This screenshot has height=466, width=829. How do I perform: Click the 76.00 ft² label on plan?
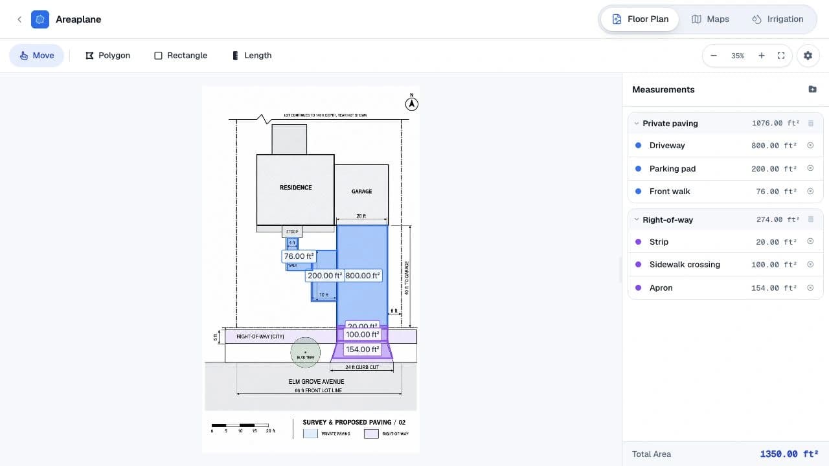[x=299, y=256]
